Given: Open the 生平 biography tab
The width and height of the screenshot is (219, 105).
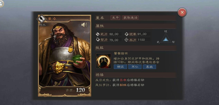Looking at the screenshot, I should (115, 18).
